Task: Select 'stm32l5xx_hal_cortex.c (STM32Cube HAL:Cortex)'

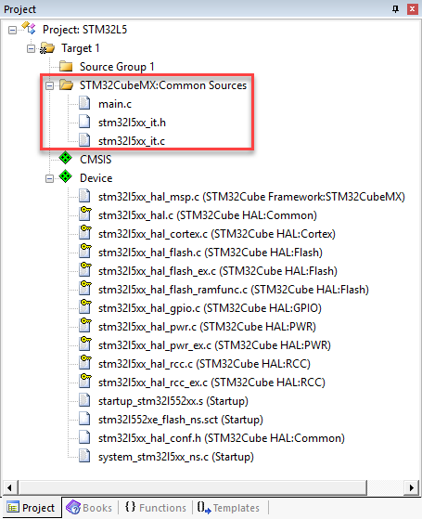Action: coord(217,234)
